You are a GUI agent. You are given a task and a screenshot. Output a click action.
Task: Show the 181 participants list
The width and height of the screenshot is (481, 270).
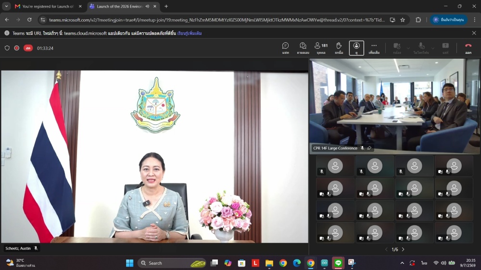point(321,48)
